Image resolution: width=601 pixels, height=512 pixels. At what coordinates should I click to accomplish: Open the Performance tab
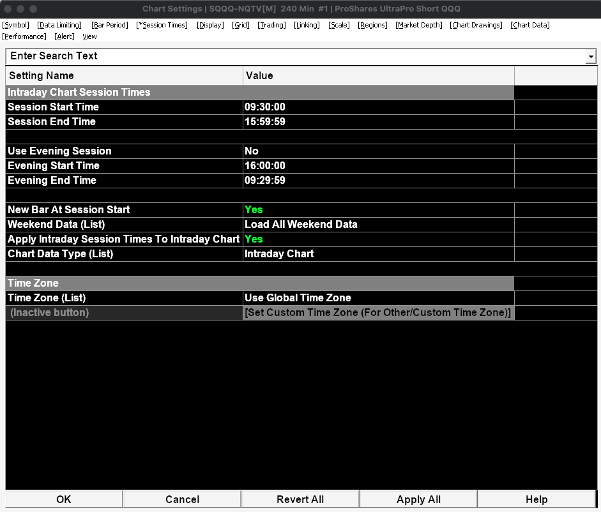[24, 36]
